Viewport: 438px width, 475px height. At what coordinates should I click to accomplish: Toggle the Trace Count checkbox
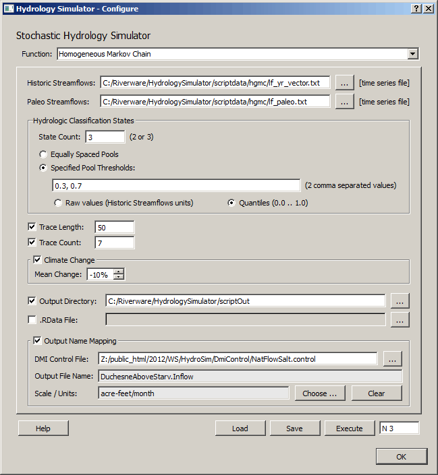pos(32,243)
